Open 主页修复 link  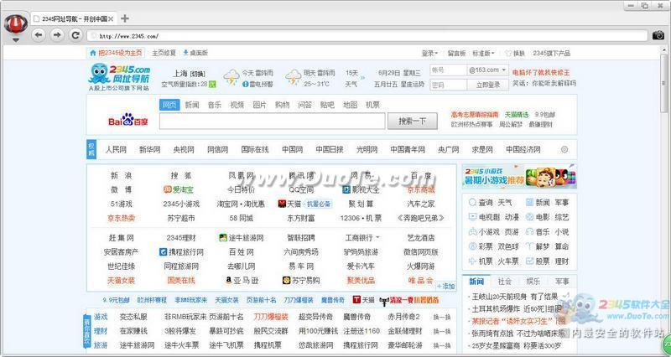pos(164,53)
